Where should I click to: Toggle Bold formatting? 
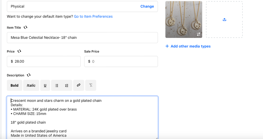tap(14, 85)
